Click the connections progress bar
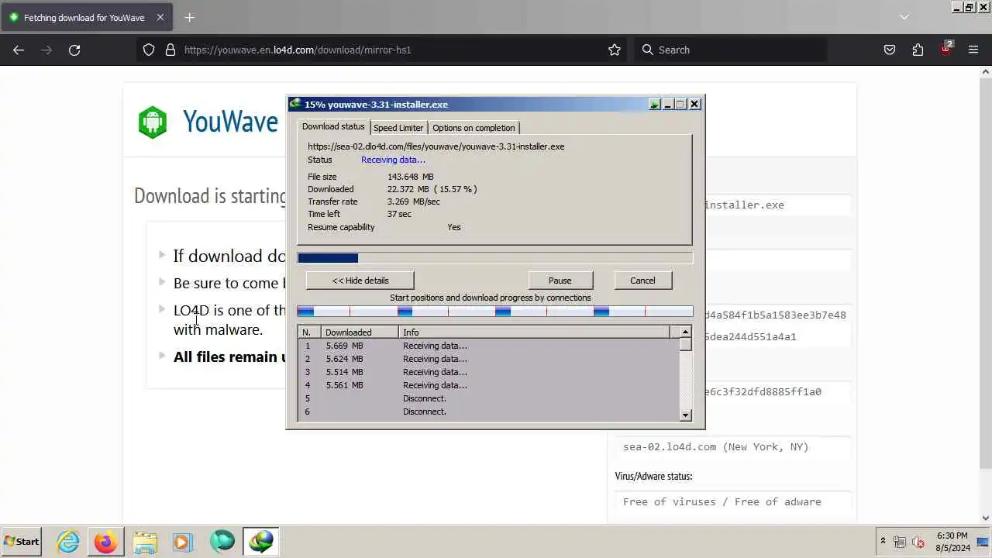Screen dimensions: 992x558 495,312
